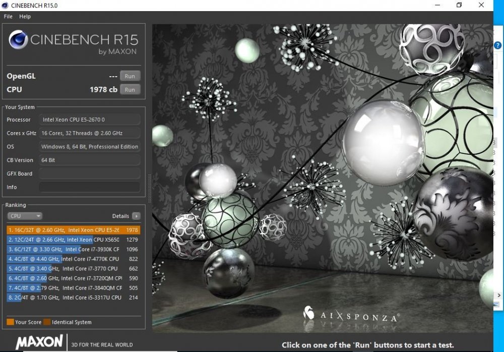The image size is (504, 352).
Task: Close the Cinebench window
Action: [481, 5]
